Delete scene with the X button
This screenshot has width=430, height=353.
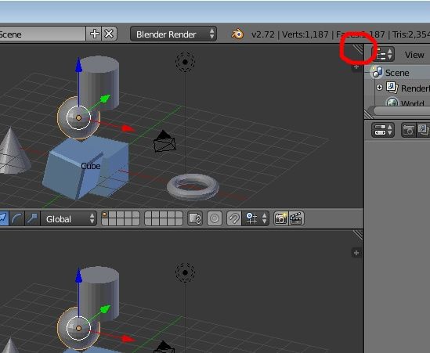(x=110, y=34)
